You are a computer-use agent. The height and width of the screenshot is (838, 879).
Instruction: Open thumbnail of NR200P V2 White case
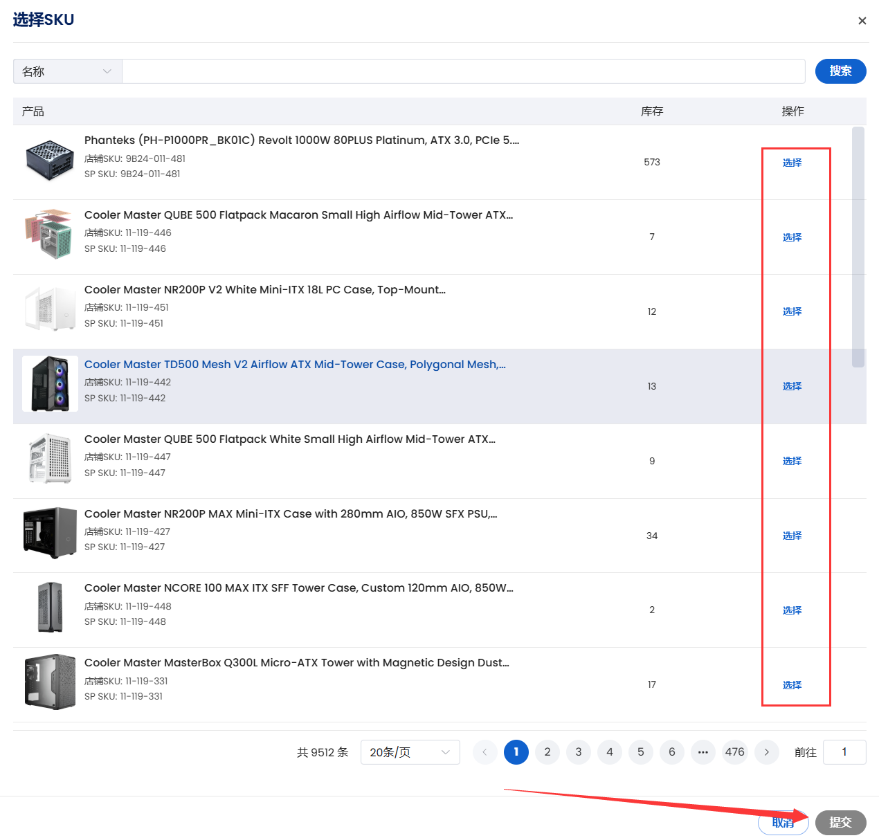pos(50,309)
